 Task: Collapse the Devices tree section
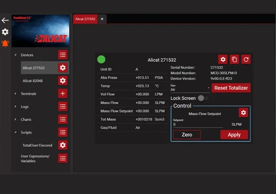pos(16,55)
